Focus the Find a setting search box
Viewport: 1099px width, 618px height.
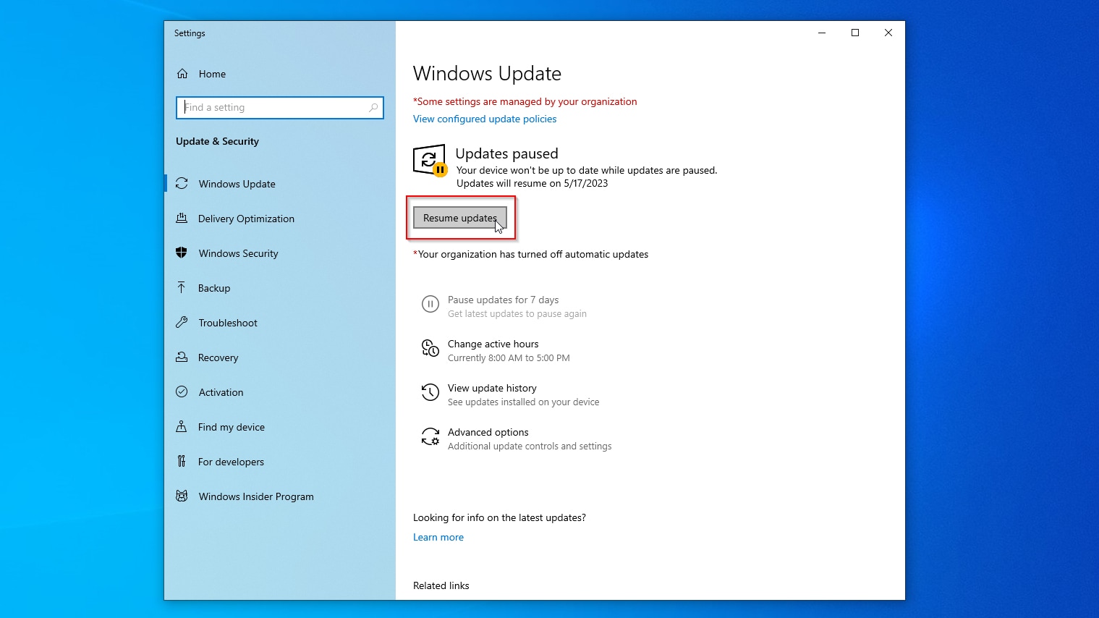pyautogui.click(x=280, y=108)
